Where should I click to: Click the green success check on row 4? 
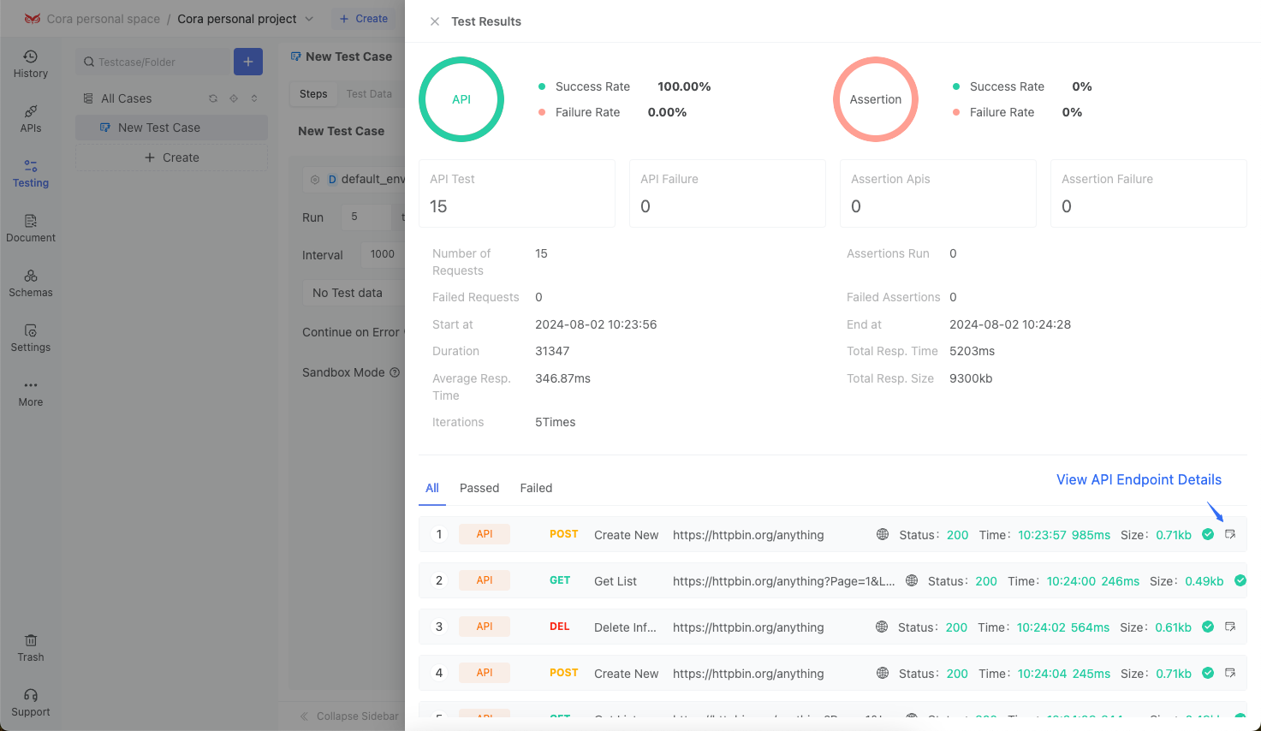point(1208,673)
